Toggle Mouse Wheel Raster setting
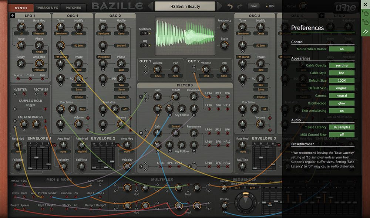The height and width of the screenshot is (218, 370). pos(342,49)
